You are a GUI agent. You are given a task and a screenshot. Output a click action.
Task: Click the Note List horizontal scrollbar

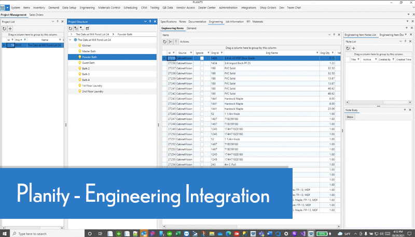click(378, 102)
